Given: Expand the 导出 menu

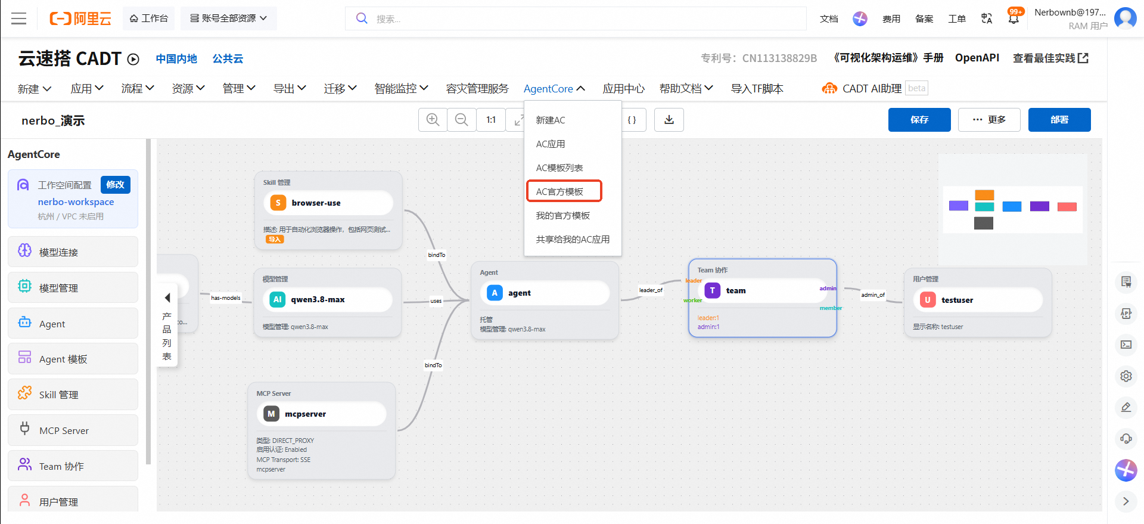Looking at the screenshot, I should click(290, 89).
